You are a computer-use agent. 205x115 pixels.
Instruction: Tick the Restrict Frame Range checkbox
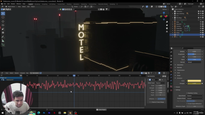click(151, 102)
